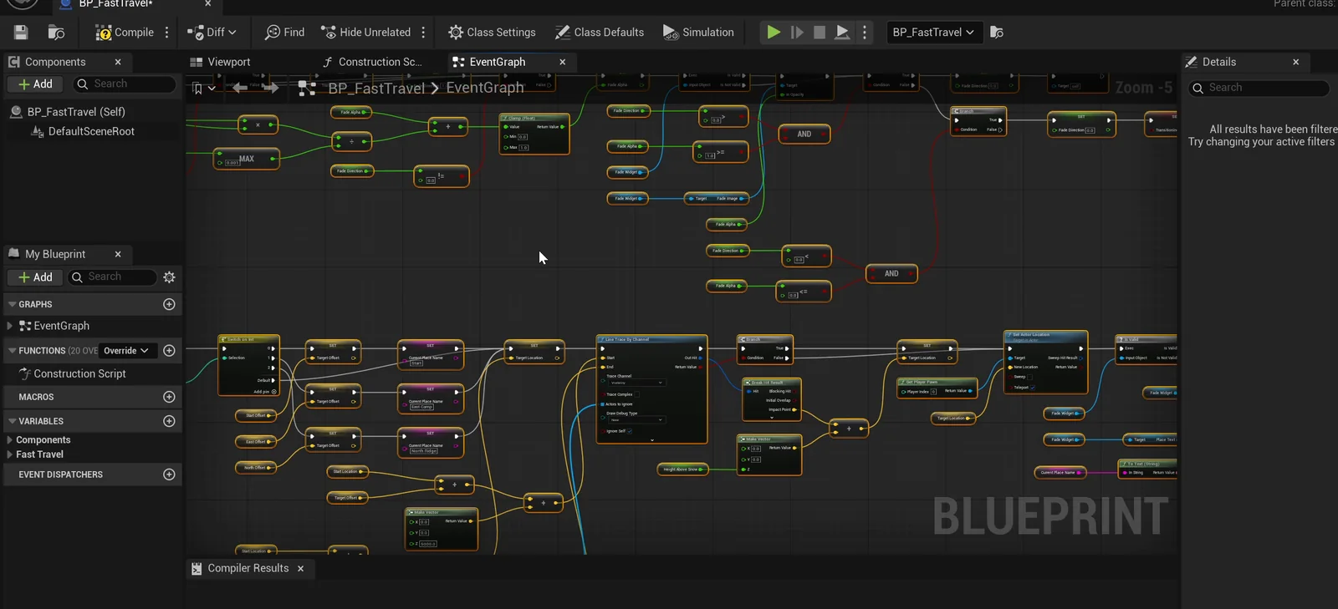The height and width of the screenshot is (609, 1338).
Task: Click the Advance frame button
Action: coord(797,33)
